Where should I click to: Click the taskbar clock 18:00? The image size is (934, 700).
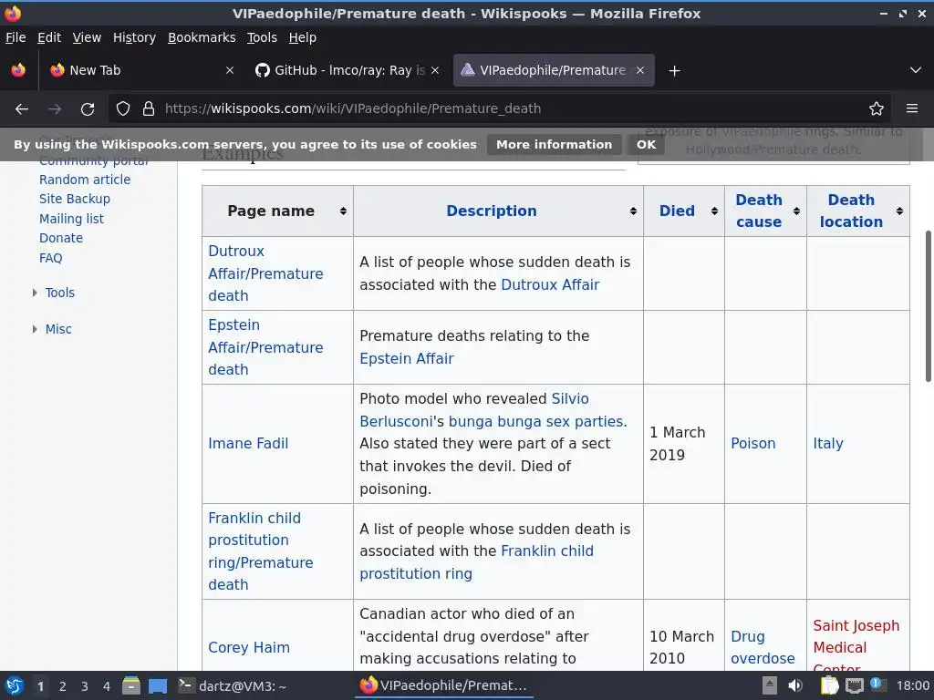tap(912, 686)
